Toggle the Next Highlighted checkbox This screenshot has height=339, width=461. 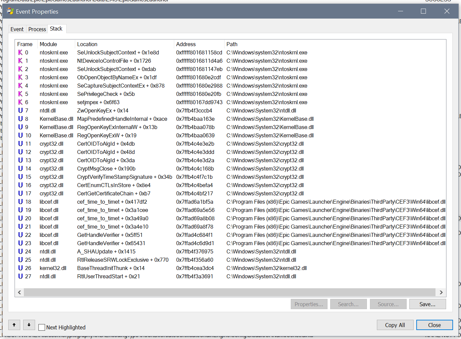tap(42, 327)
